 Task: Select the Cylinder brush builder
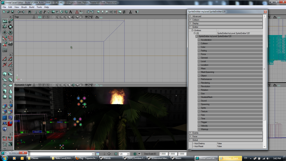click(x=4, y=91)
